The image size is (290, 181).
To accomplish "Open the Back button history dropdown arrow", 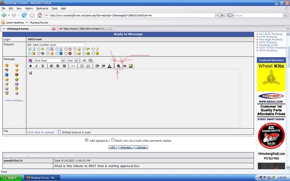I will (x=9, y=15).
